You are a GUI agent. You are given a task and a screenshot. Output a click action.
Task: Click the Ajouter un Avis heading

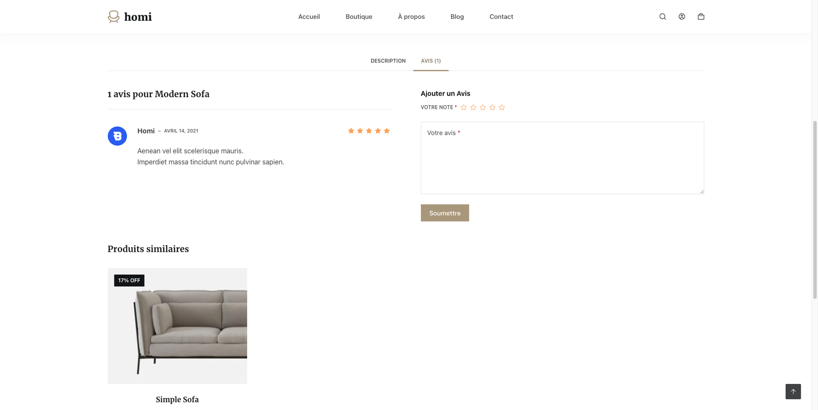coord(445,93)
